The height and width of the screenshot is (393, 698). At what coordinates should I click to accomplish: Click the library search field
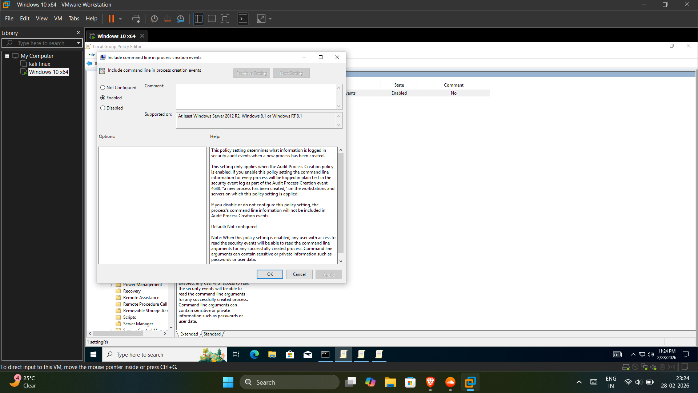tap(42, 43)
